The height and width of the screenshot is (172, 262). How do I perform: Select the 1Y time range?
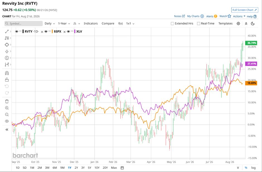tap(70, 168)
